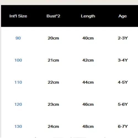Click the Age column header
The image size is (138, 138).
123,16
